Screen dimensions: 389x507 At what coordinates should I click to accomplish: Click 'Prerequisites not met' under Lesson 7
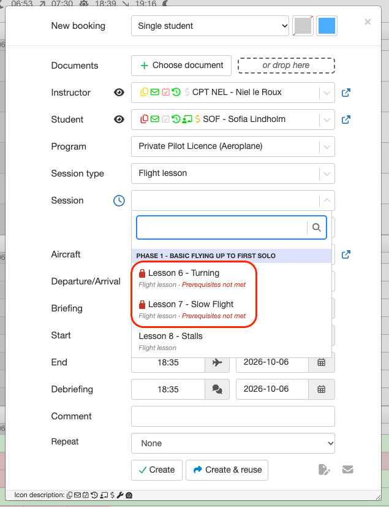pos(214,316)
